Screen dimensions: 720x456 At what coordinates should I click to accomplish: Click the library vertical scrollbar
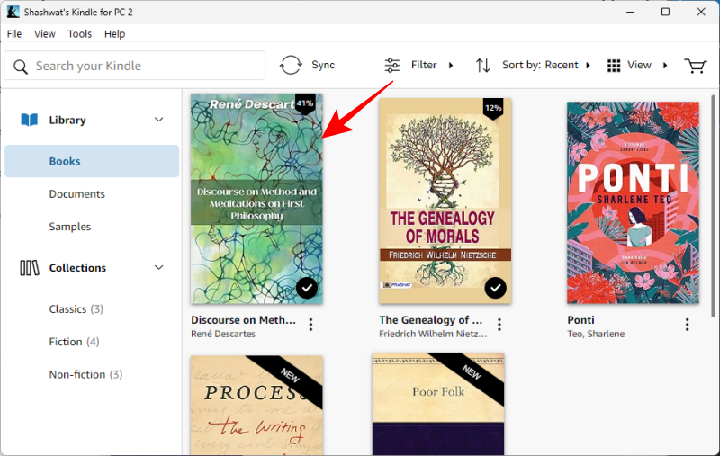(x=713, y=206)
